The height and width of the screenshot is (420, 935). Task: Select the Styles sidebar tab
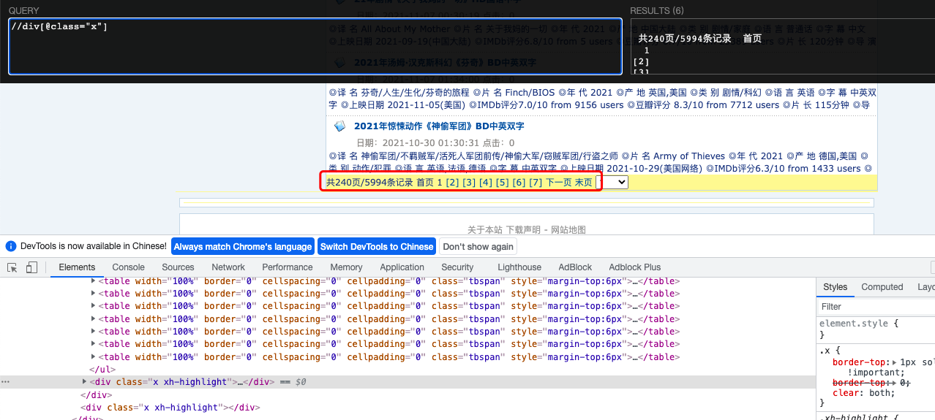[x=835, y=287]
